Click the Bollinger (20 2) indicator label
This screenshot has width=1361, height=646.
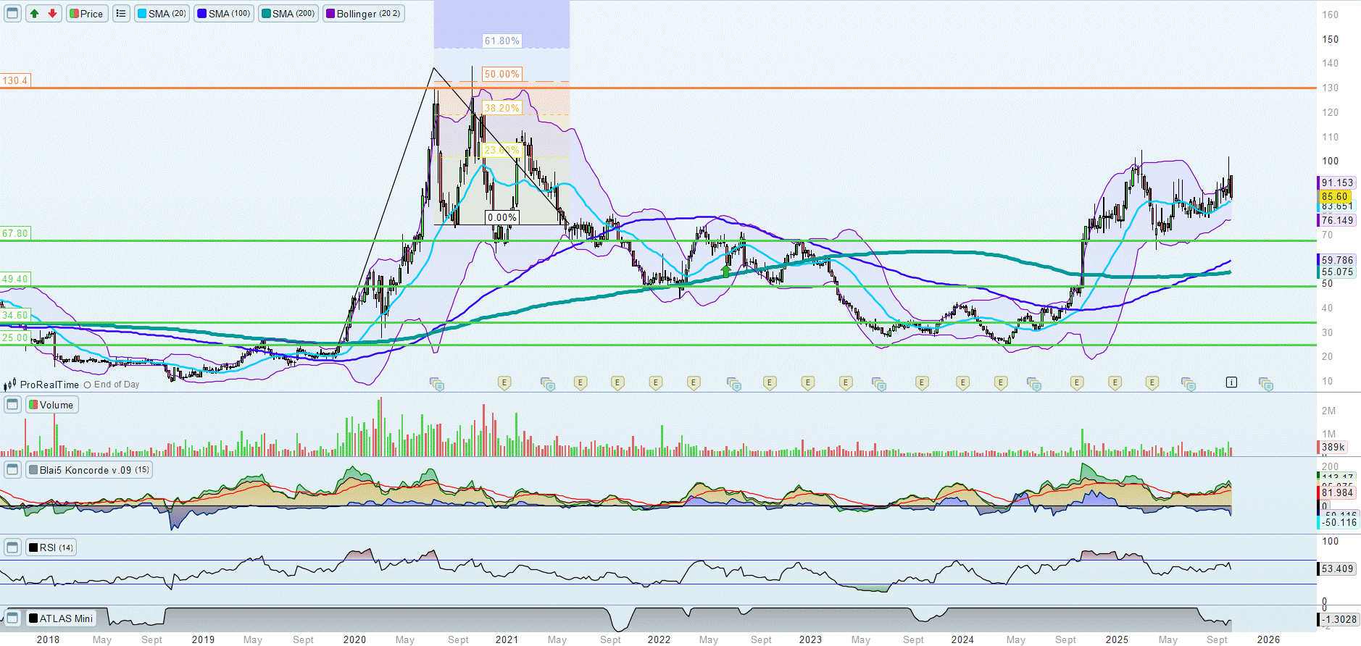363,14
